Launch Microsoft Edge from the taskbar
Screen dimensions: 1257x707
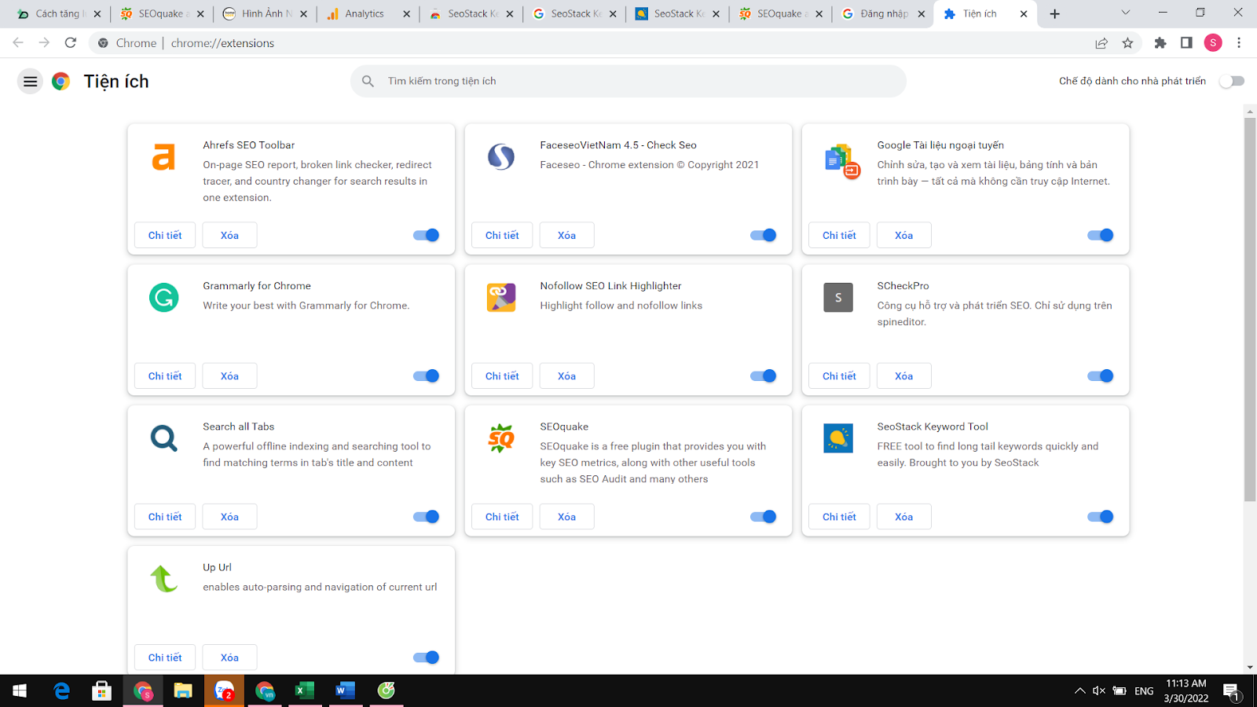click(x=61, y=691)
